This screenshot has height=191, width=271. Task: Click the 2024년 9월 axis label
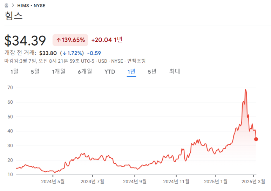[135, 182]
